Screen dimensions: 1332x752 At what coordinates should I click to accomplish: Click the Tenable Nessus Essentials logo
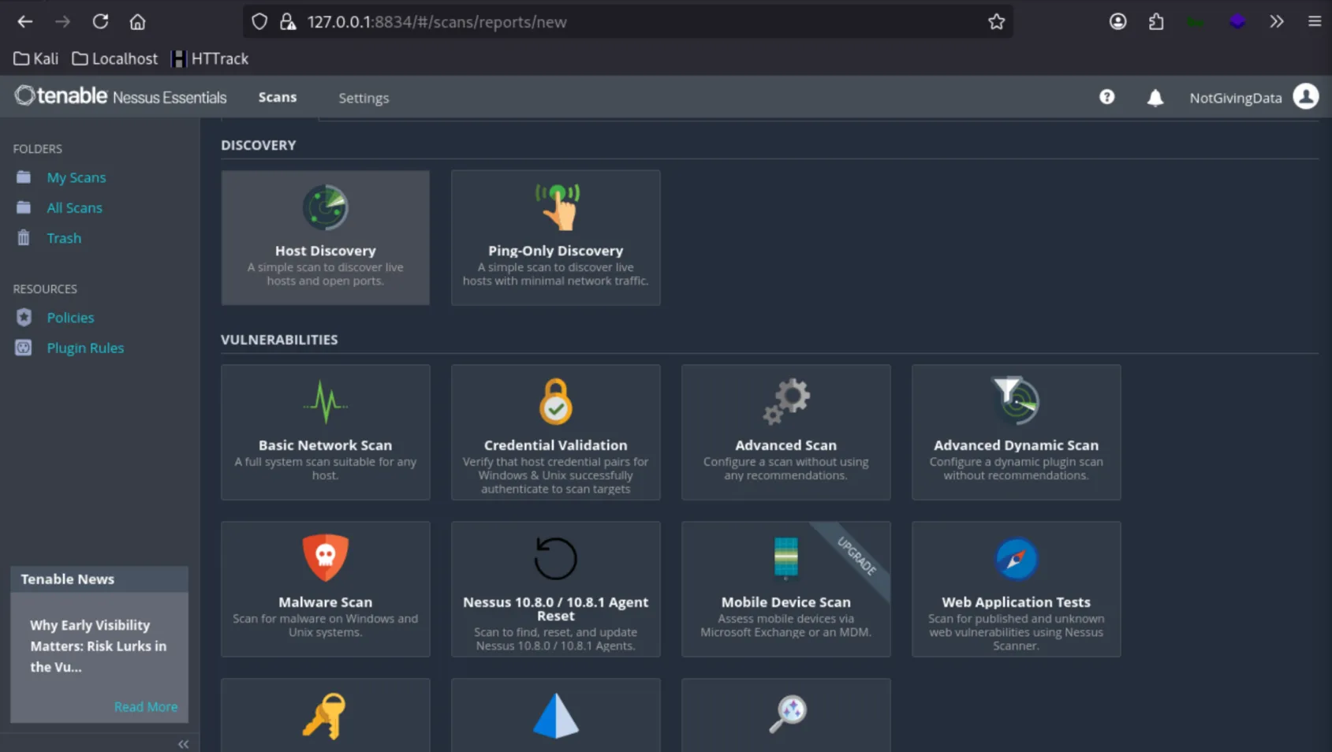(x=121, y=96)
